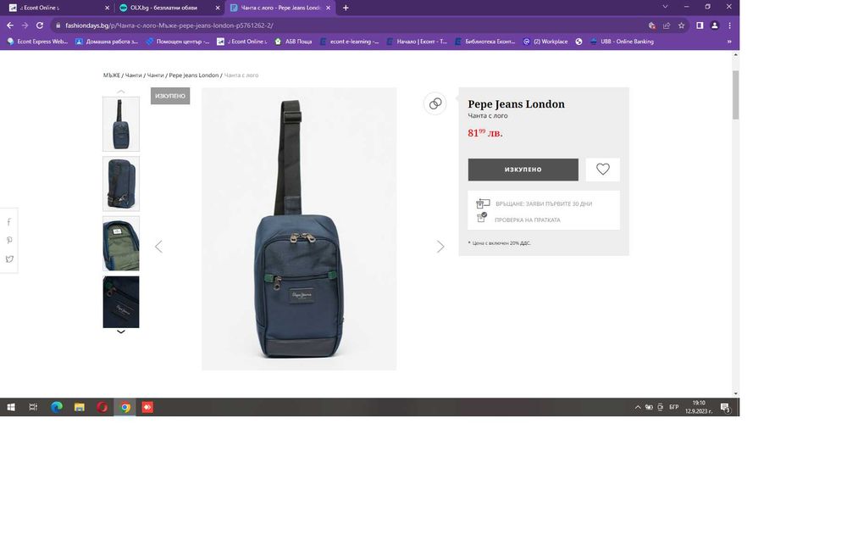The width and height of the screenshot is (847, 557).
Task: Open the notification center icon
Action: point(725,407)
